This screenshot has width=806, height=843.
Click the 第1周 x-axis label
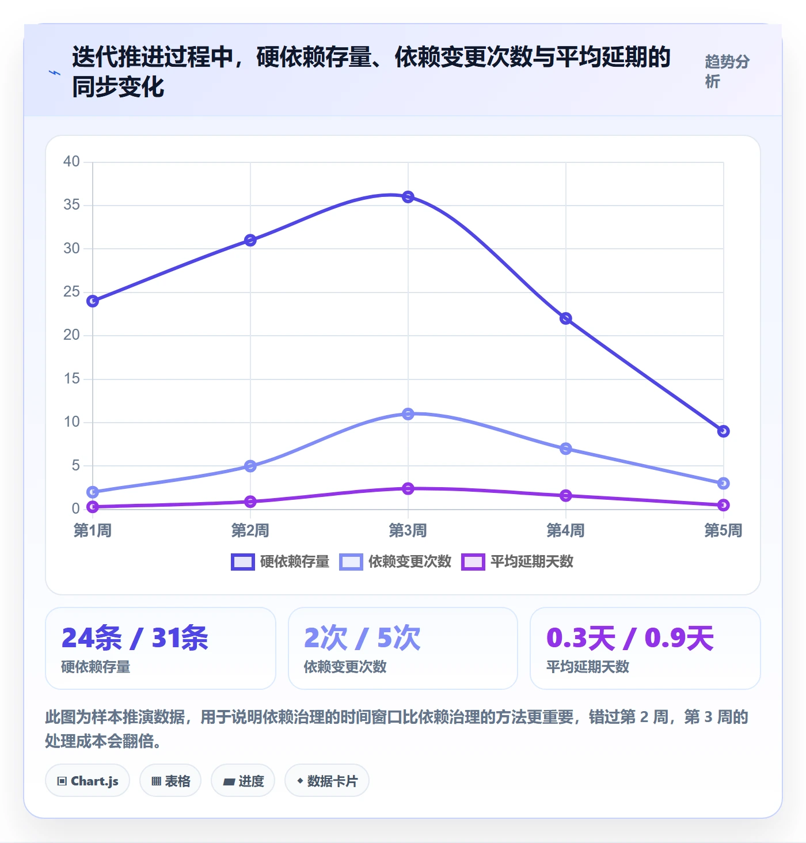93,530
